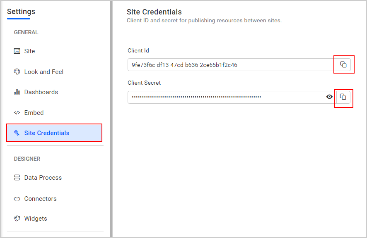The height and width of the screenshot is (238, 367).
Task: Navigate to Look and Feel settings
Action: (44, 71)
